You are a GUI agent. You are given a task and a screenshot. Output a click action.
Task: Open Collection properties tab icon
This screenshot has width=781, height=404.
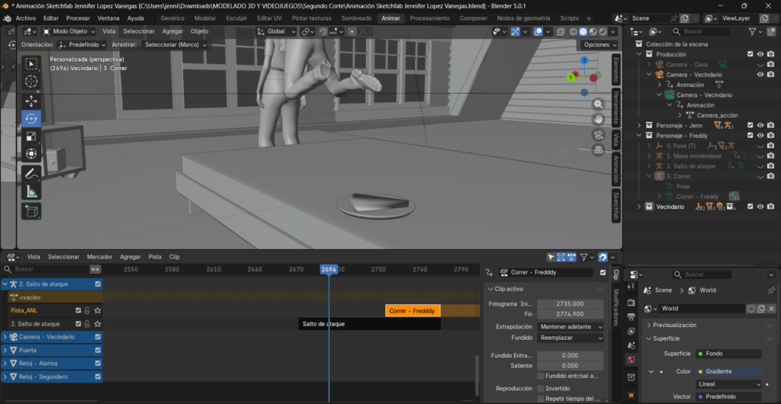[x=631, y=377]
